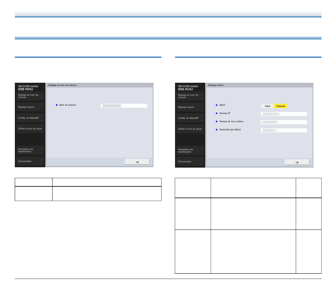Select Réglage réseau in right web menu
The image size is (336, 285).
coord(190,107)
